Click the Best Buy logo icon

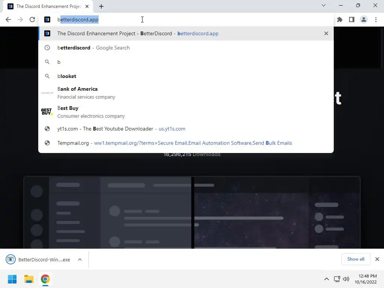pos(47,112)
